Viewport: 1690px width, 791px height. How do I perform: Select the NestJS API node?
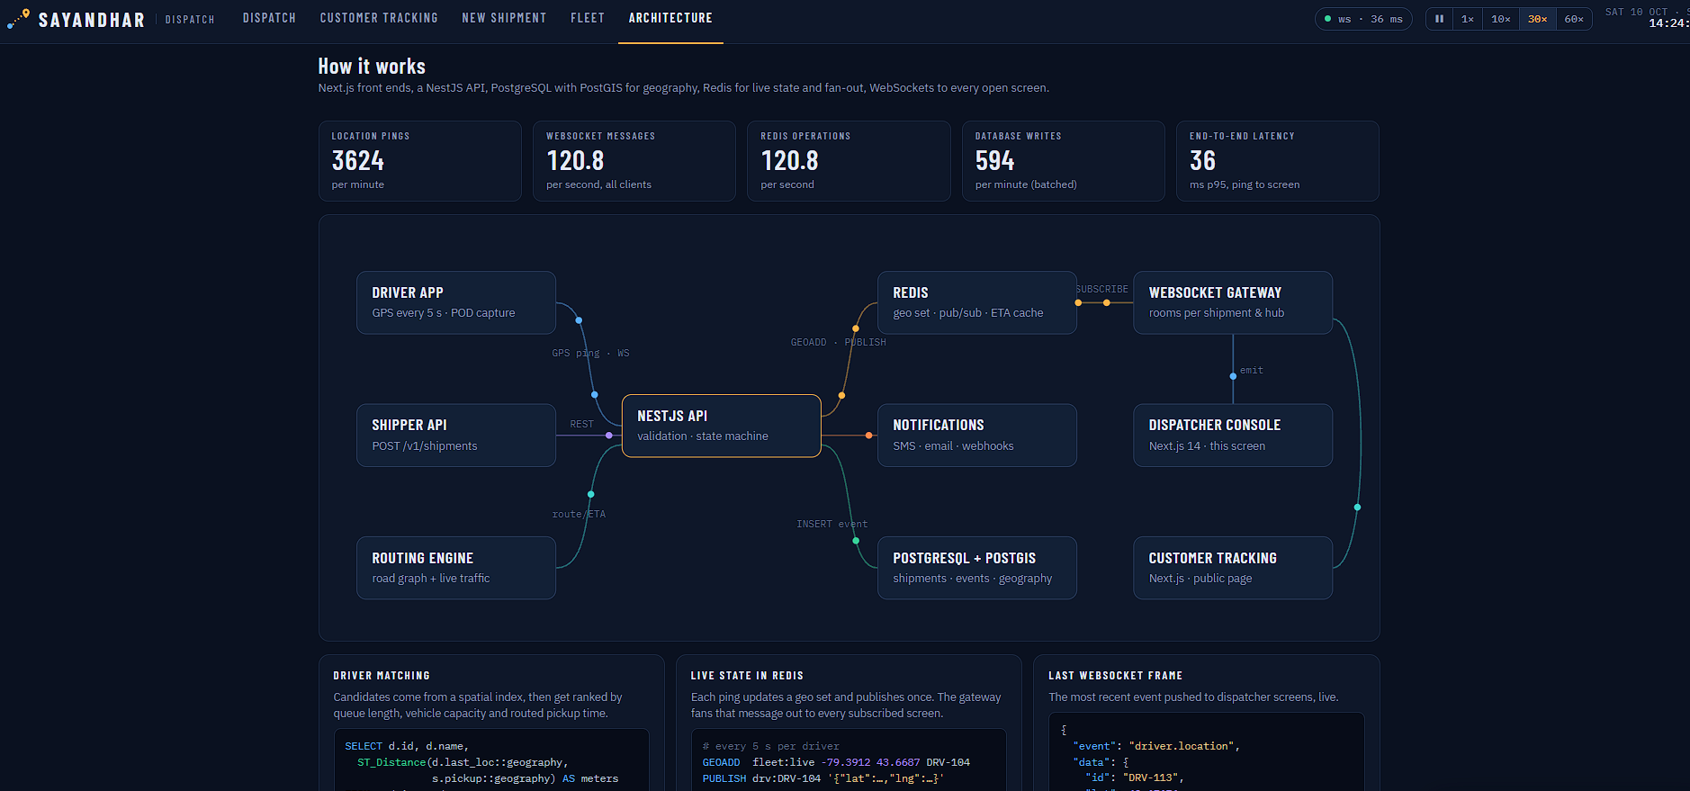[722, 426]
